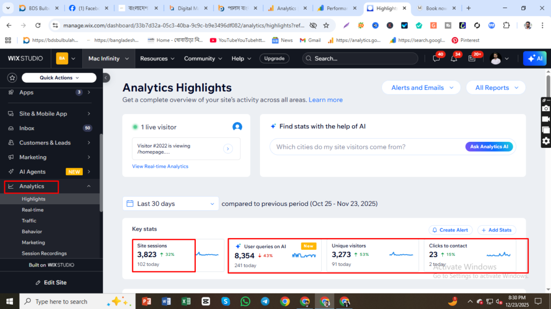Open the Community menu
This screenshot has width=551, height=309.
tap(203, 59)
